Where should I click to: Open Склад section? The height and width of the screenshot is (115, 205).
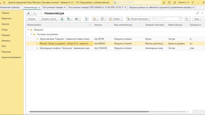pos(4,30)
